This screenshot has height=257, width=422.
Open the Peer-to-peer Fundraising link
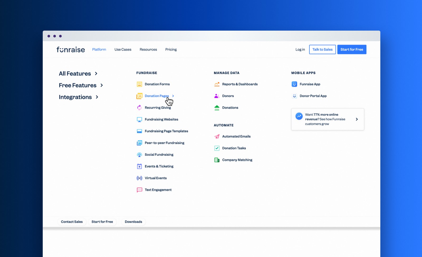[x=165, y=143]
